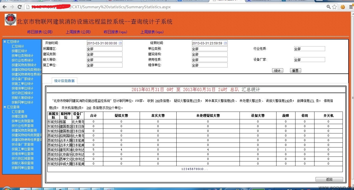Open the calendar picker for 结束时间
Image resolution: width=354 pixels, height=190 pixels.
pyautogui.click(x=225, y=43)
